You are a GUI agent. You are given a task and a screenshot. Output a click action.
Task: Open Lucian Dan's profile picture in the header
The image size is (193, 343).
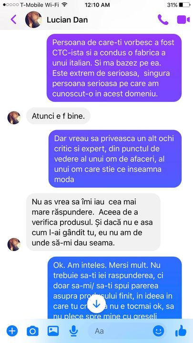[x=33, y=20]
